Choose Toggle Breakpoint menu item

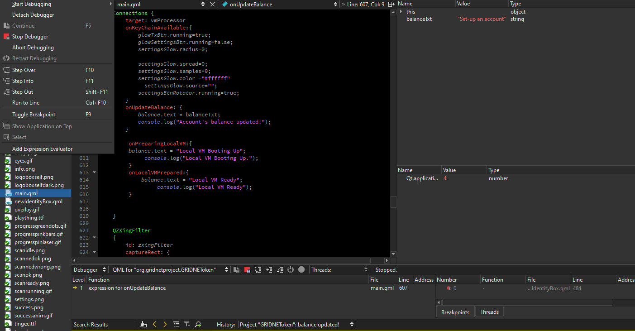(x=57, y=115)
